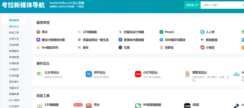Click the 幕布 icon
This screenshot has height=108, width=244.
click(x=79, y=47)
